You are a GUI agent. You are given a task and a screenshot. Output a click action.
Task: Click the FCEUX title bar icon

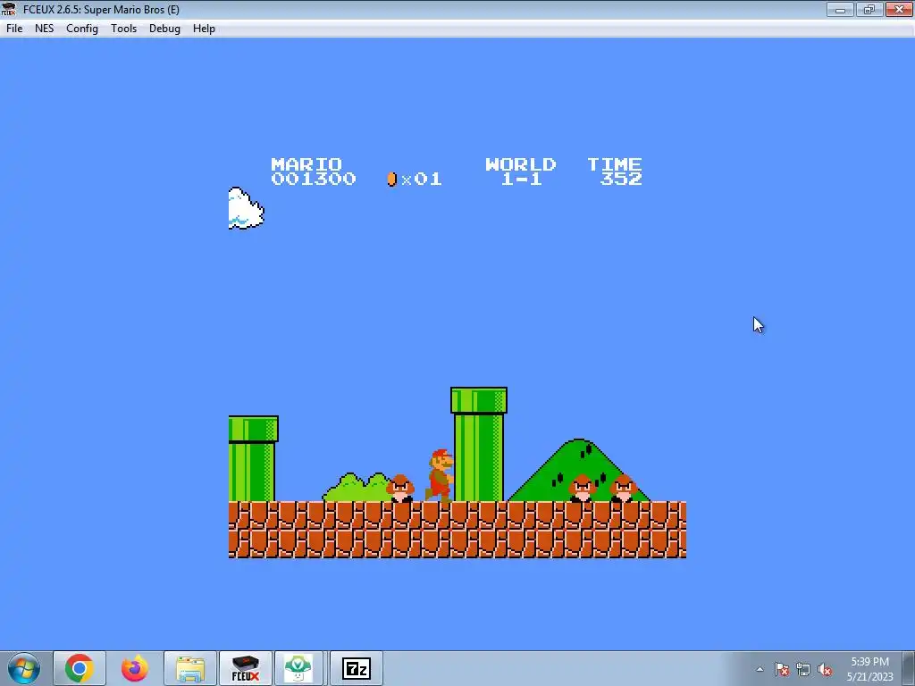pos(9,9)
